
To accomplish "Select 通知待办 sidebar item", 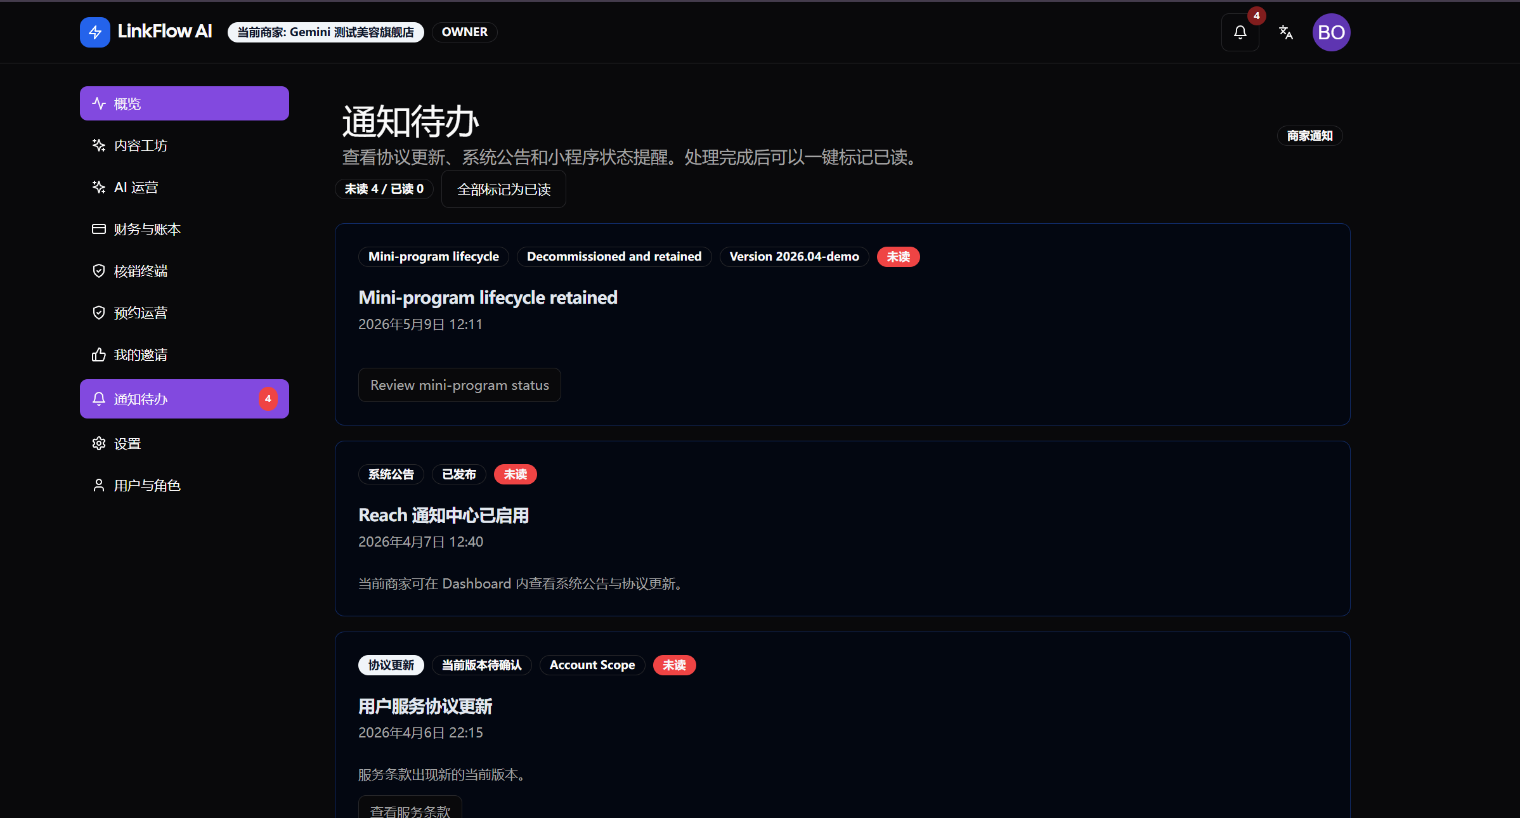I will pyautogui.click(x=185, y=399).
